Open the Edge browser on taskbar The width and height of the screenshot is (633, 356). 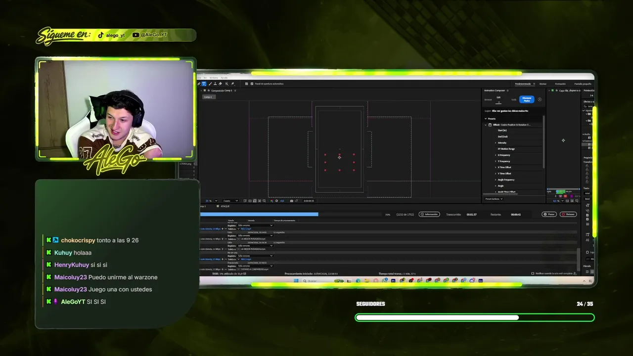click(358, 281)
